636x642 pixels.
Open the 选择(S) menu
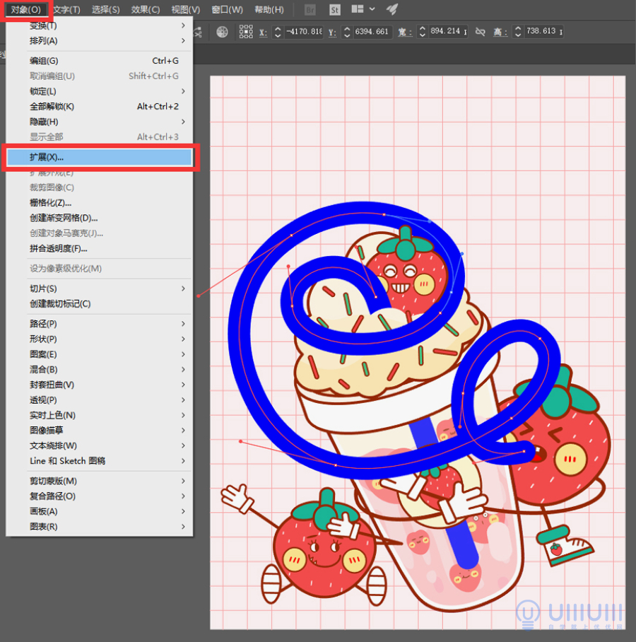[x=105, y=9]
